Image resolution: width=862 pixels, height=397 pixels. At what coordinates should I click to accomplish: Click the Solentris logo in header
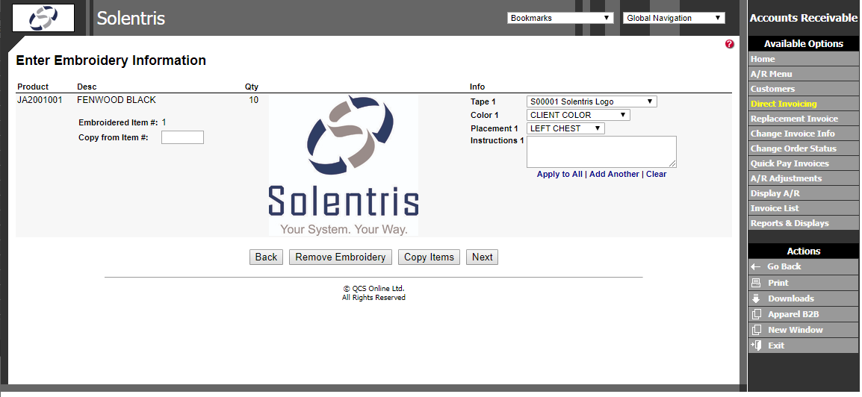coord(43,18)
